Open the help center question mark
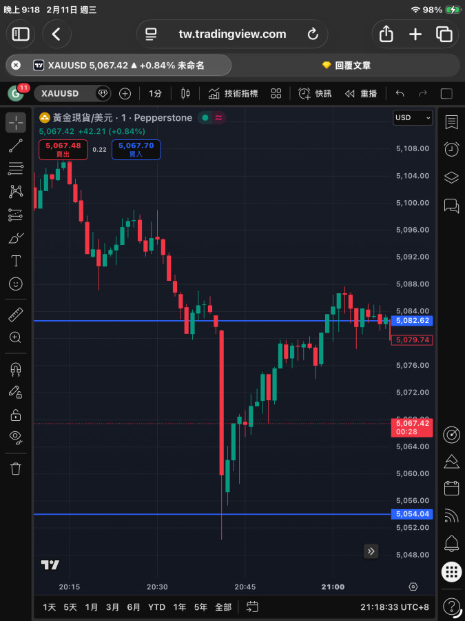Image resolution: width=465 pixels, height=621 pixels. point(451,606)
